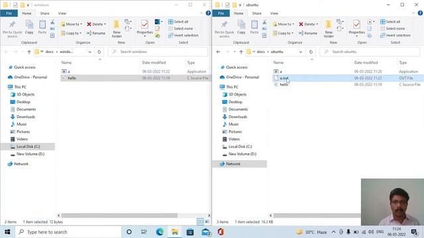Image resolution: width=424 pixels, height=238 pixels.
Task: Open Microsoft Edge from taskbar
Action: (x=160, y=232)
